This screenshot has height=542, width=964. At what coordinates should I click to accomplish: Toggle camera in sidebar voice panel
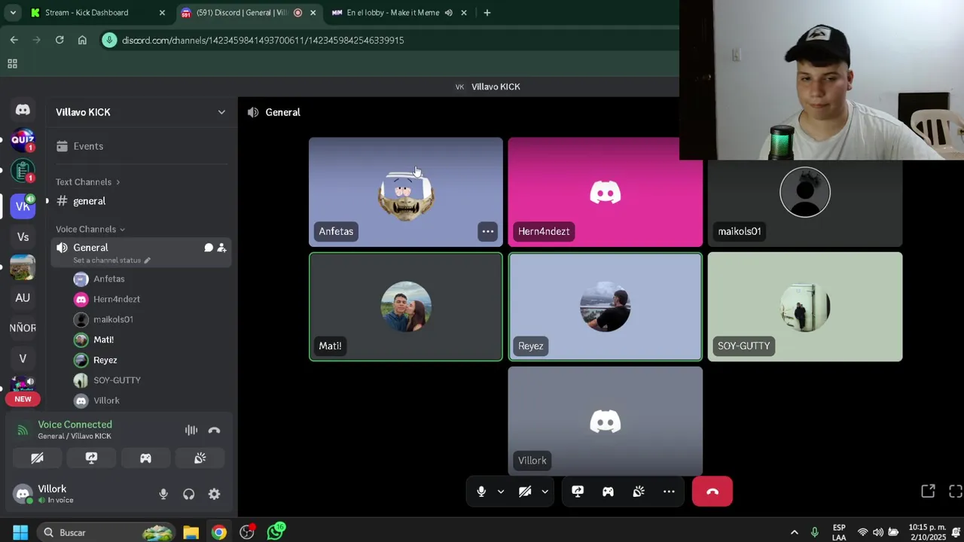click(x=37, y=458)
